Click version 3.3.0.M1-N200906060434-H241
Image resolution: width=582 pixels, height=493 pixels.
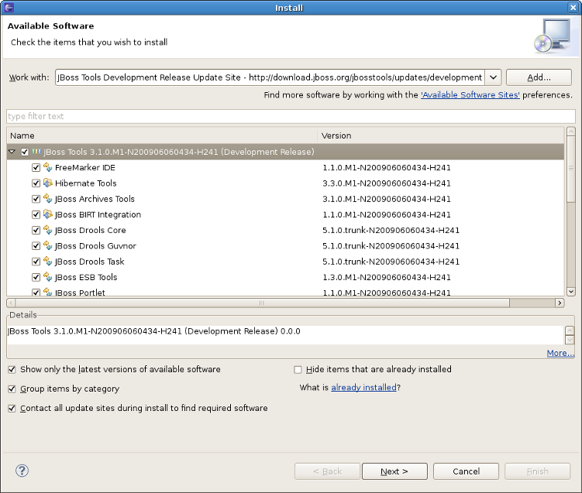[x=387, y=183]
